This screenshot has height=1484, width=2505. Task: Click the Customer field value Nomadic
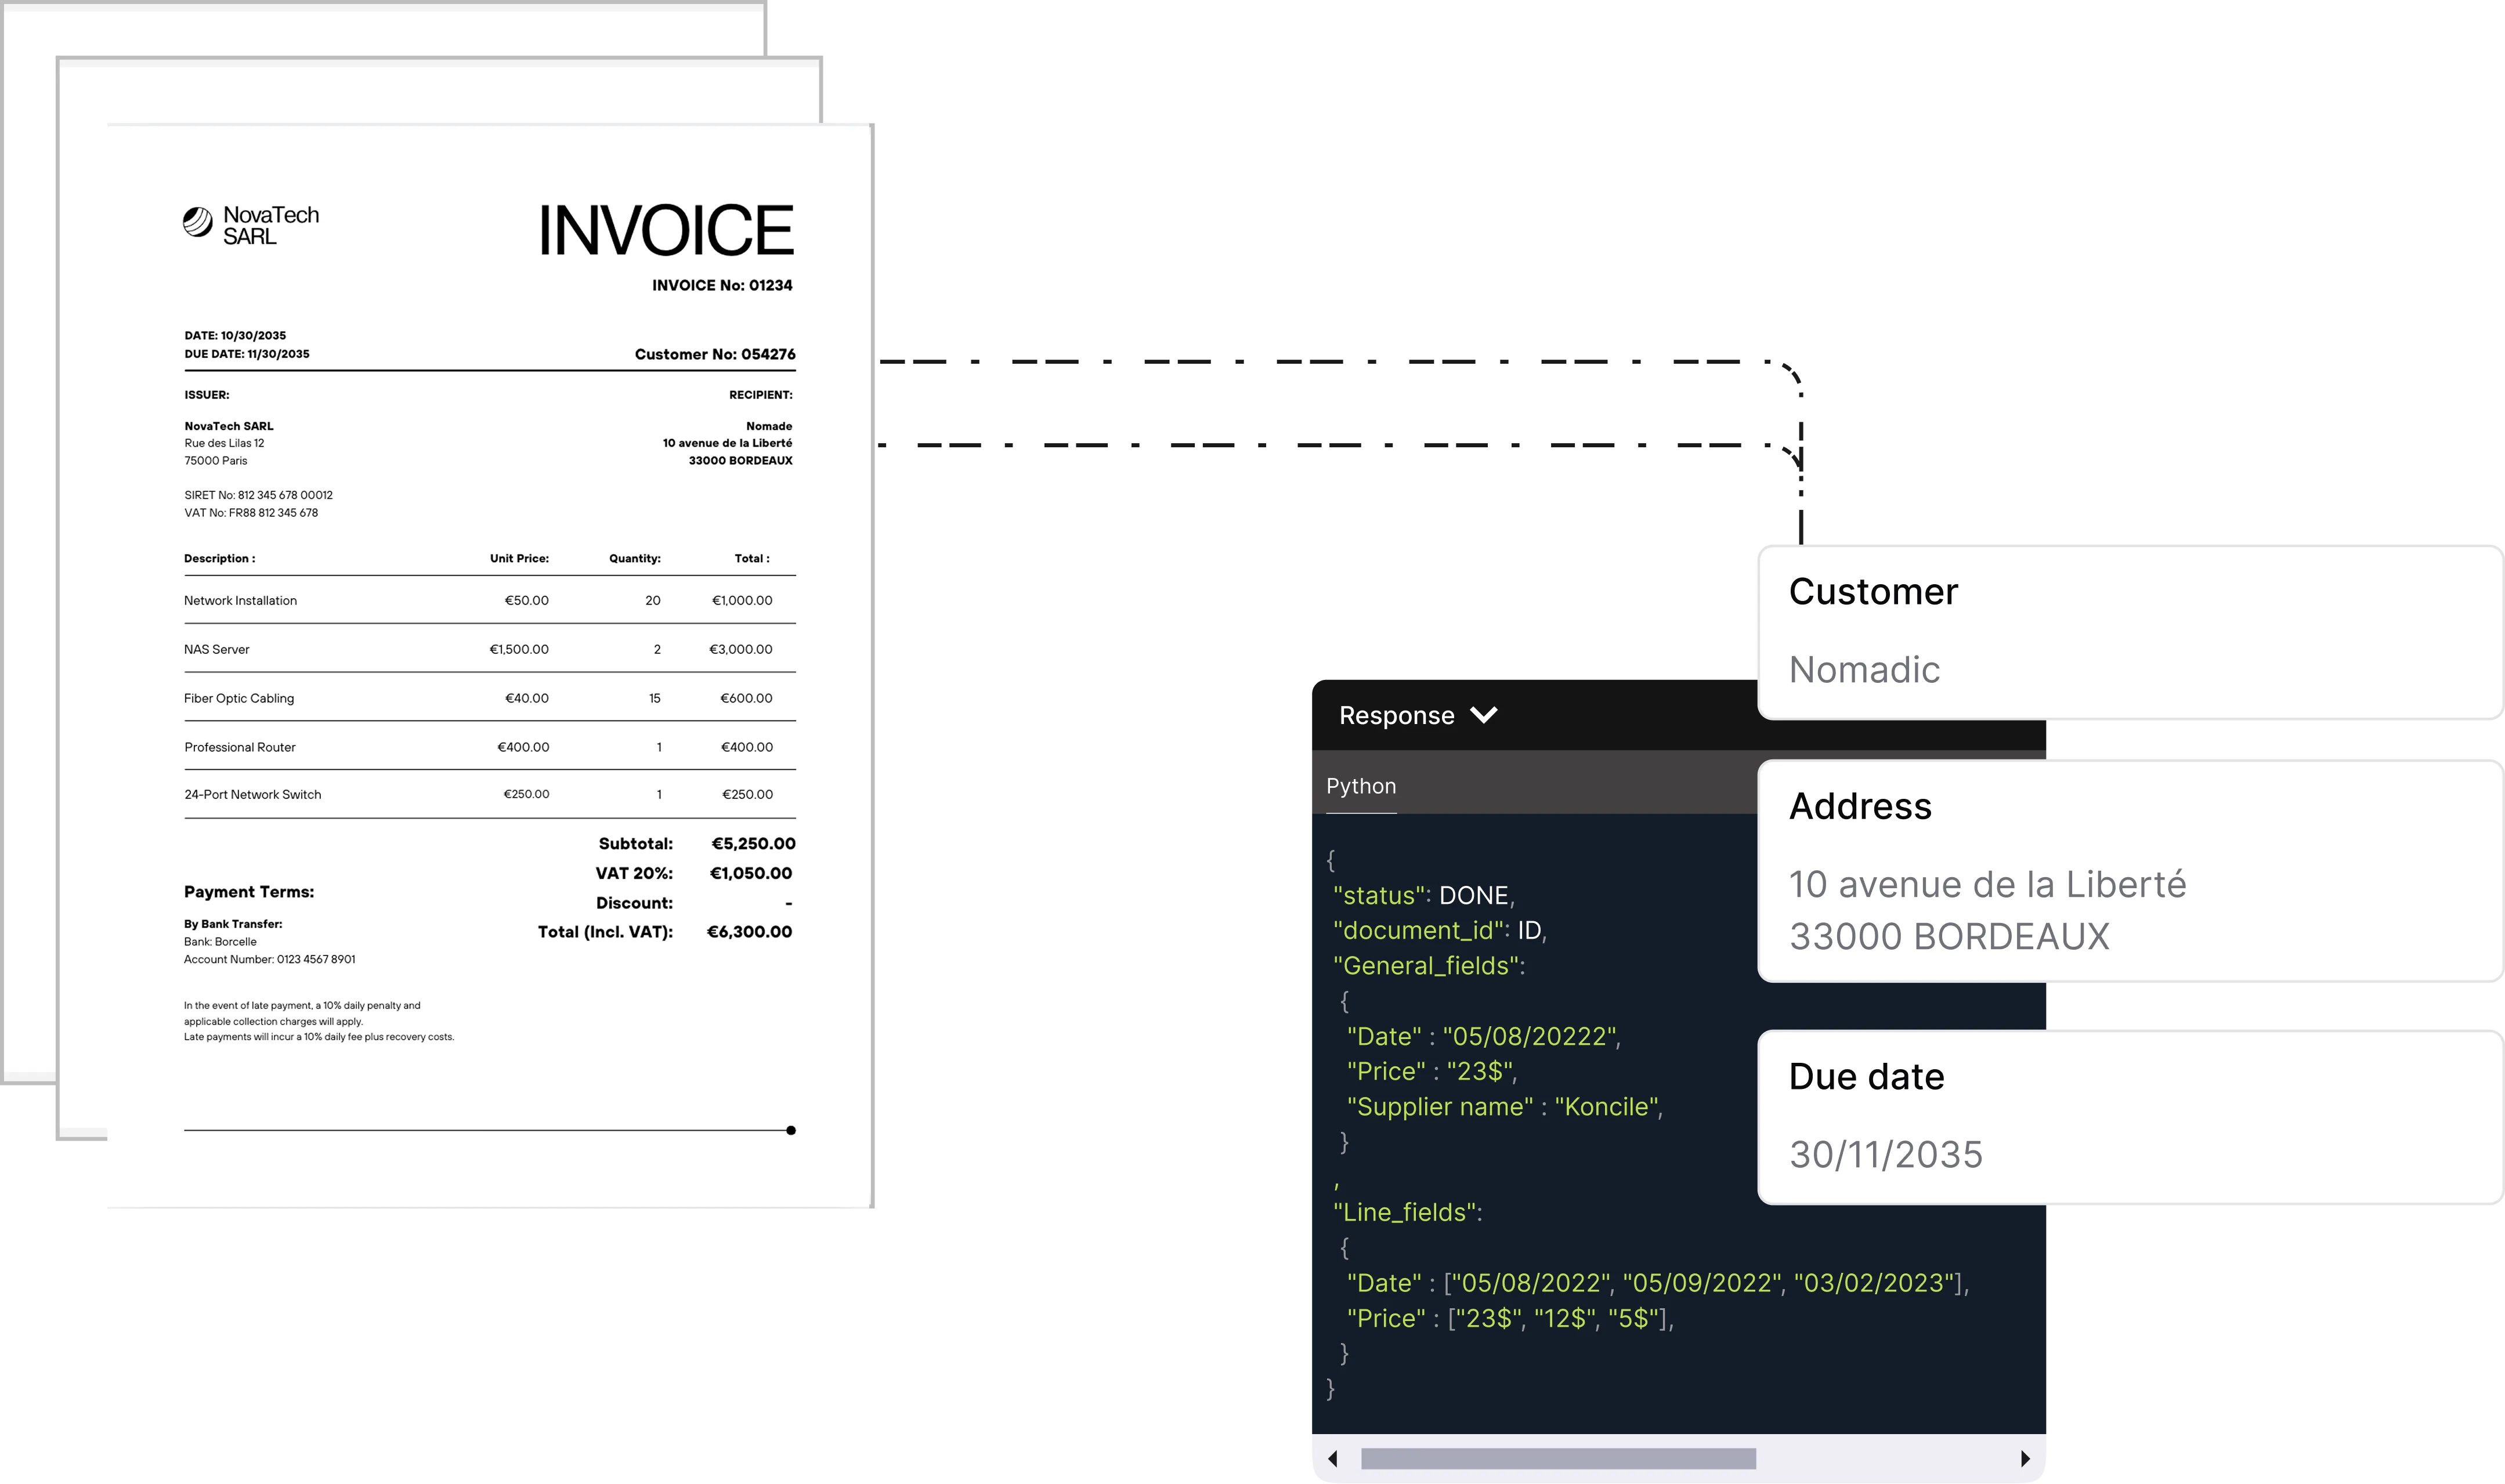tap(1864, 669)
